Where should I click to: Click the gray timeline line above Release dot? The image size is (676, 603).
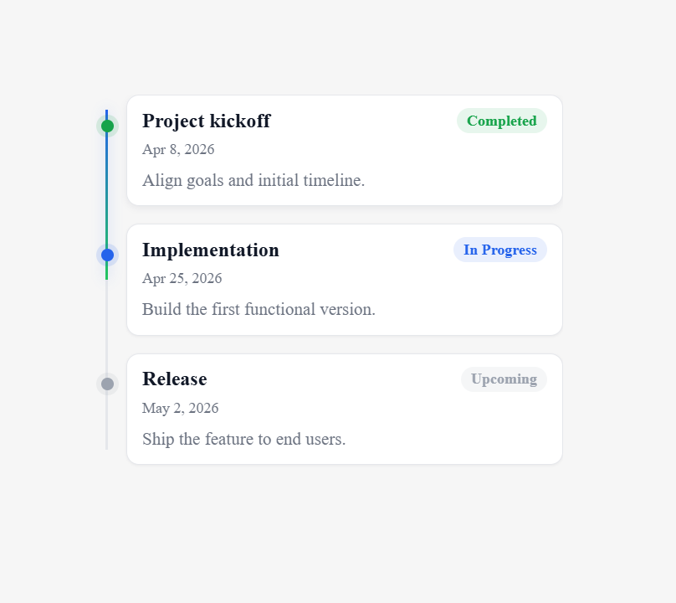107,328
